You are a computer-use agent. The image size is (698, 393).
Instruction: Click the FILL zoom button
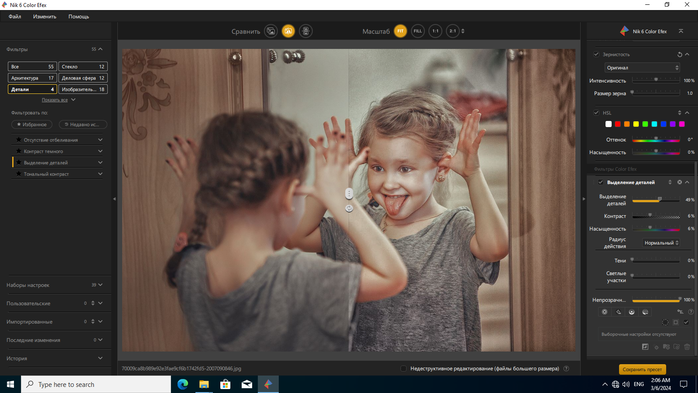[x=418, y=31]
